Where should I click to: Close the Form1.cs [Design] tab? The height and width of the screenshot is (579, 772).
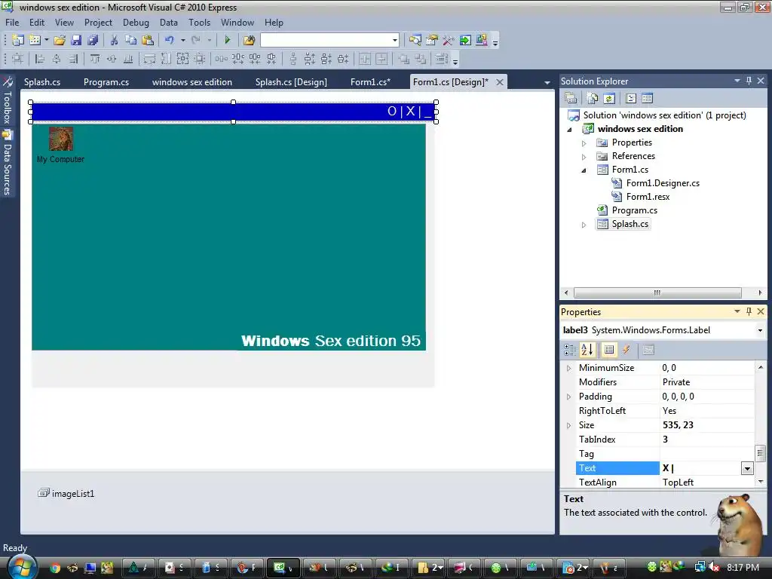[500, 82]
